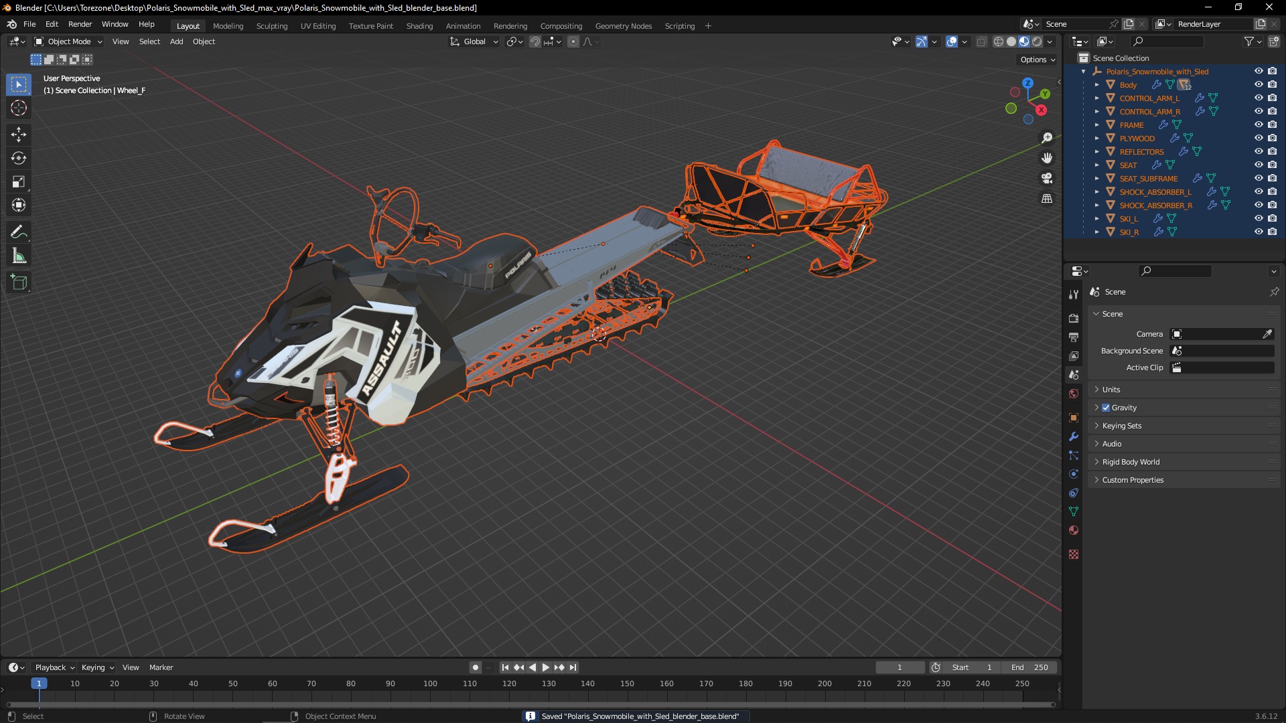Select the Cursor tool
The width and height of the screenshot is (1286, 723).
(x=19, y=108)
